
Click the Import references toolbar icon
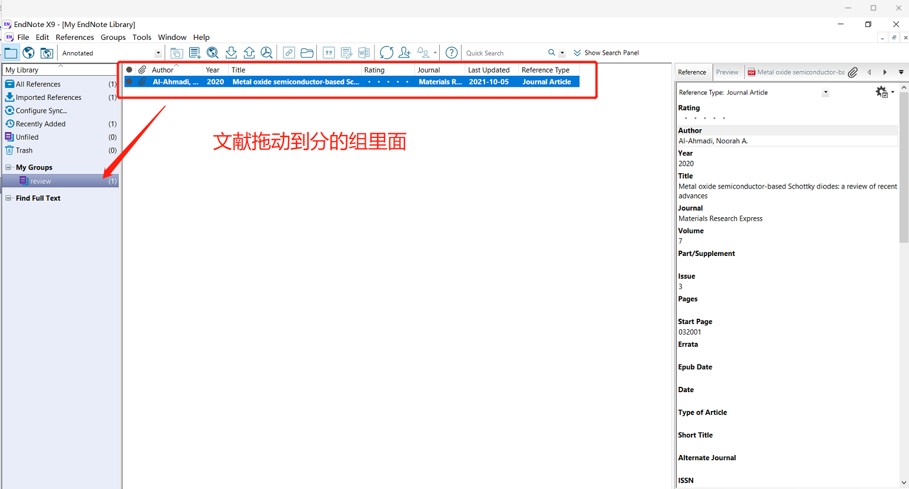231,53
